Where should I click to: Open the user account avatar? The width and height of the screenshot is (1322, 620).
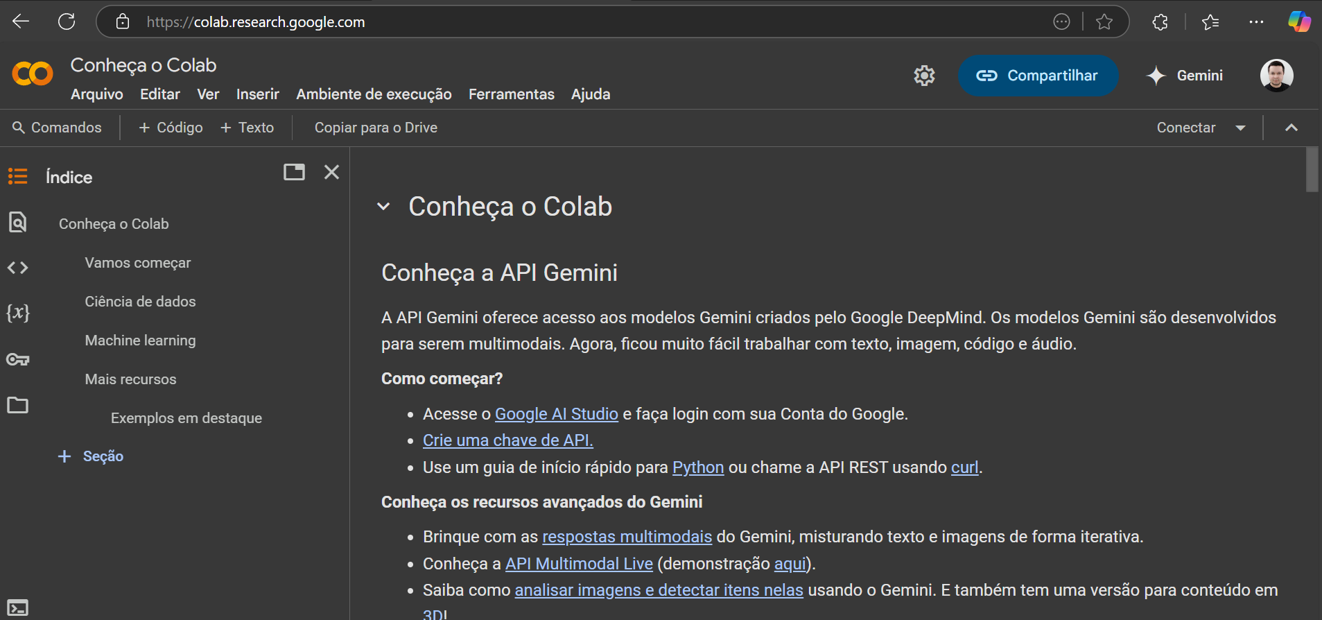[1276, 76]
